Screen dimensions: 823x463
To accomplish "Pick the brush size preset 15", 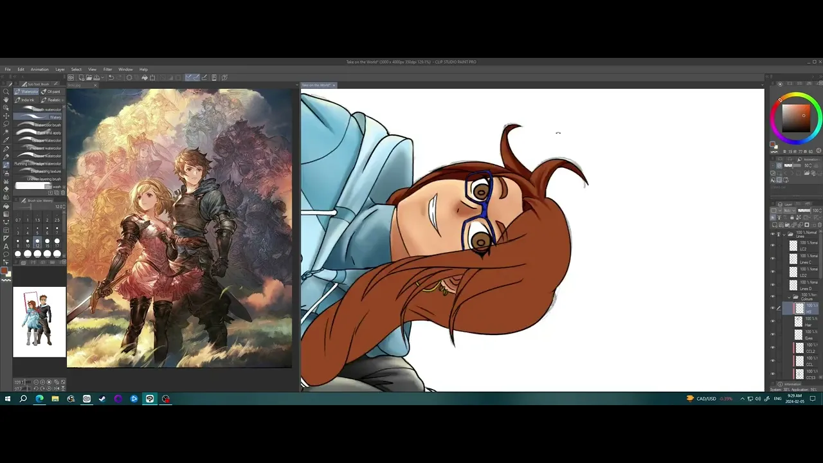I will 47,242.
